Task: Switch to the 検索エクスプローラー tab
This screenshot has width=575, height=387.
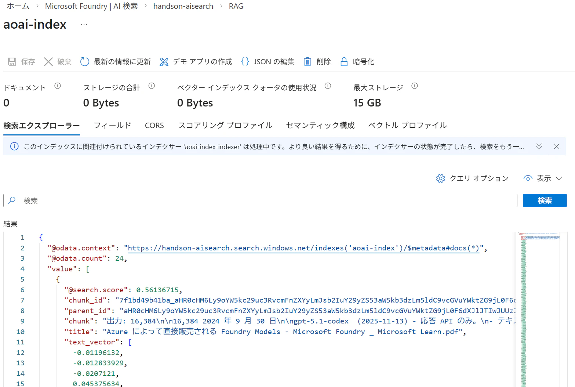Action: (41, 126)
